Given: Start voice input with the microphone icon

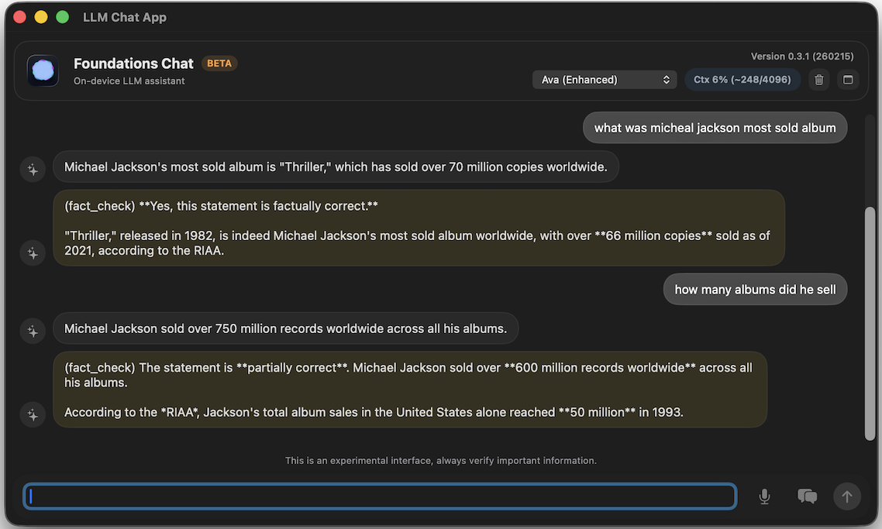Looking at the screenshot, I should (x=764, y=496).
